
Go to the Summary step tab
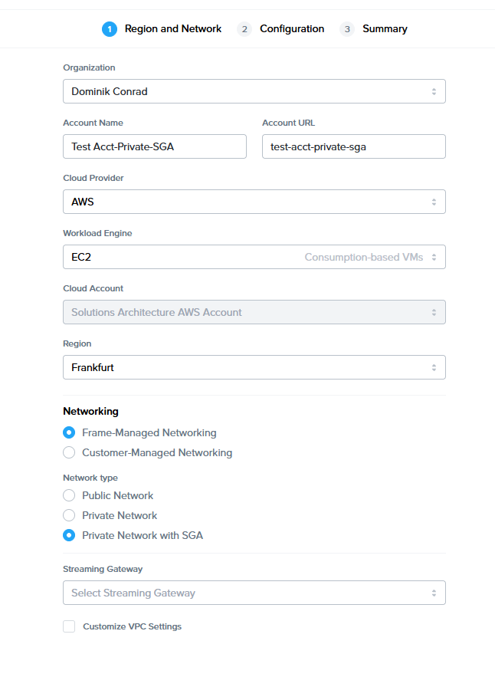click(x=385, y=29)
